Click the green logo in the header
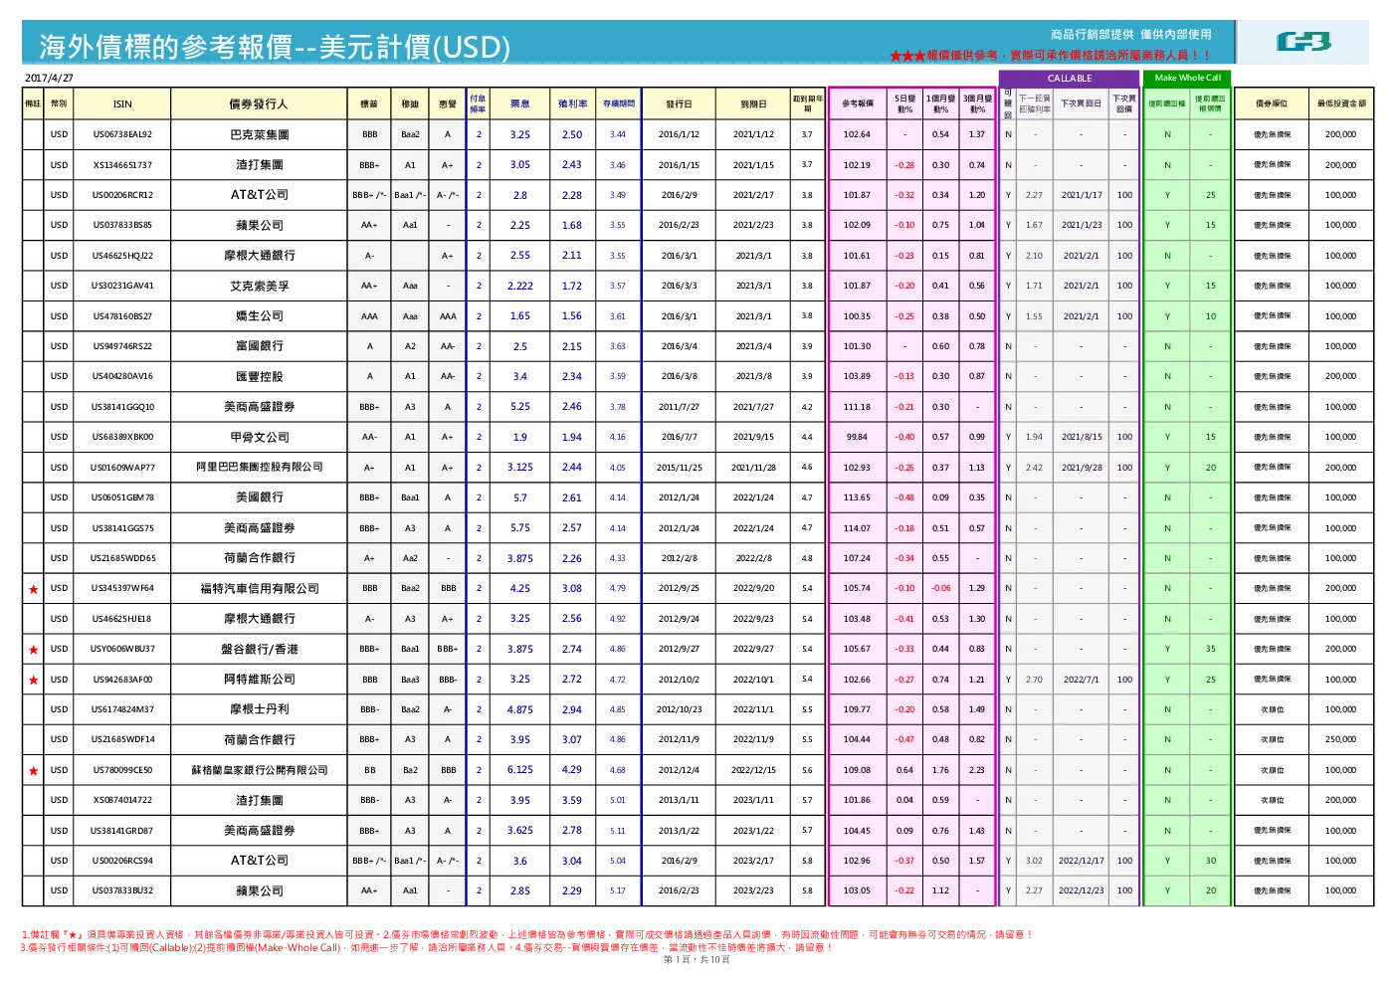 1303,42
